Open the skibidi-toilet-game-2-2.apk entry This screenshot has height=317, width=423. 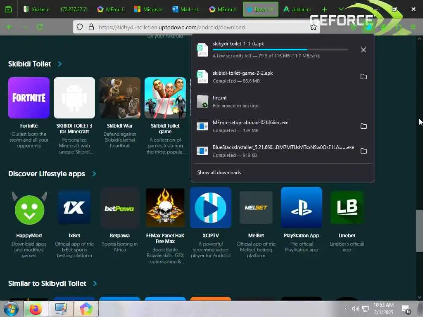[275, 76]
